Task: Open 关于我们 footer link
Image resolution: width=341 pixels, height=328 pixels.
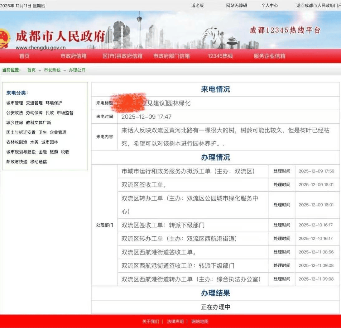Action: 151,321
